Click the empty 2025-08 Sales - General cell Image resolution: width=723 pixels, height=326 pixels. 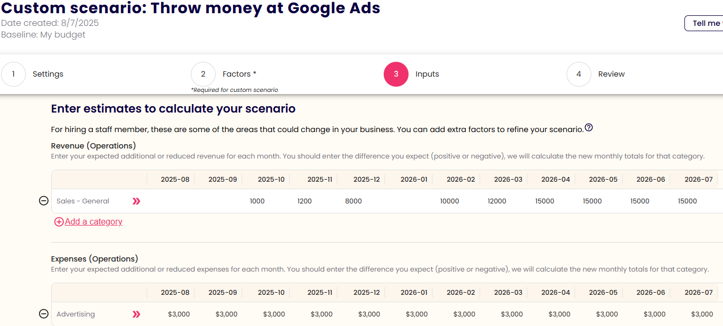(170, 201)
